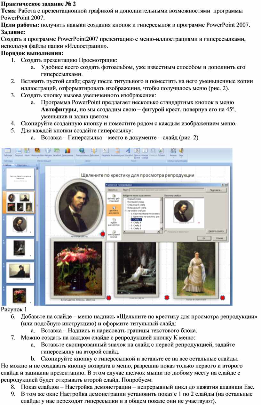261x405 pixels.
Task: Select '6. Слайд 6' in the tree
Action: [136, 229]
